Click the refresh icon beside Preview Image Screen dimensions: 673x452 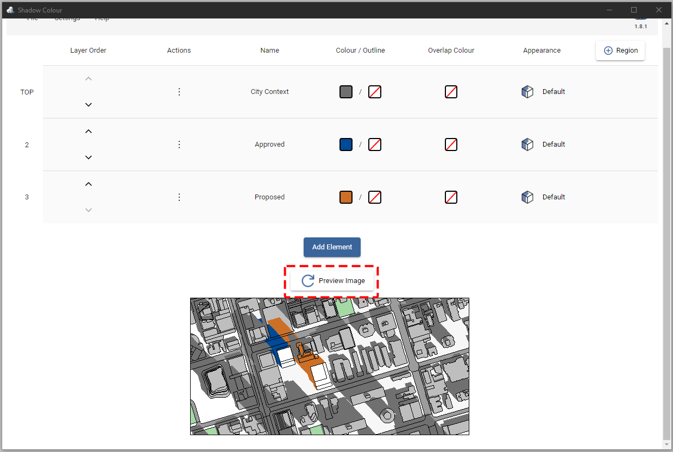(307, 280)
